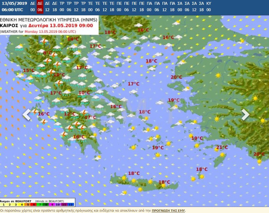This screenshot has width=269, height=213.
Task: Switch to ΤΕ 06 forecast
Action: [x=98, y=7]
